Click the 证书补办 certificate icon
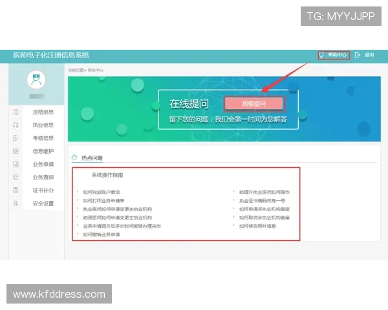This screenshot has height=310, width=388. (x=16, y=190)
